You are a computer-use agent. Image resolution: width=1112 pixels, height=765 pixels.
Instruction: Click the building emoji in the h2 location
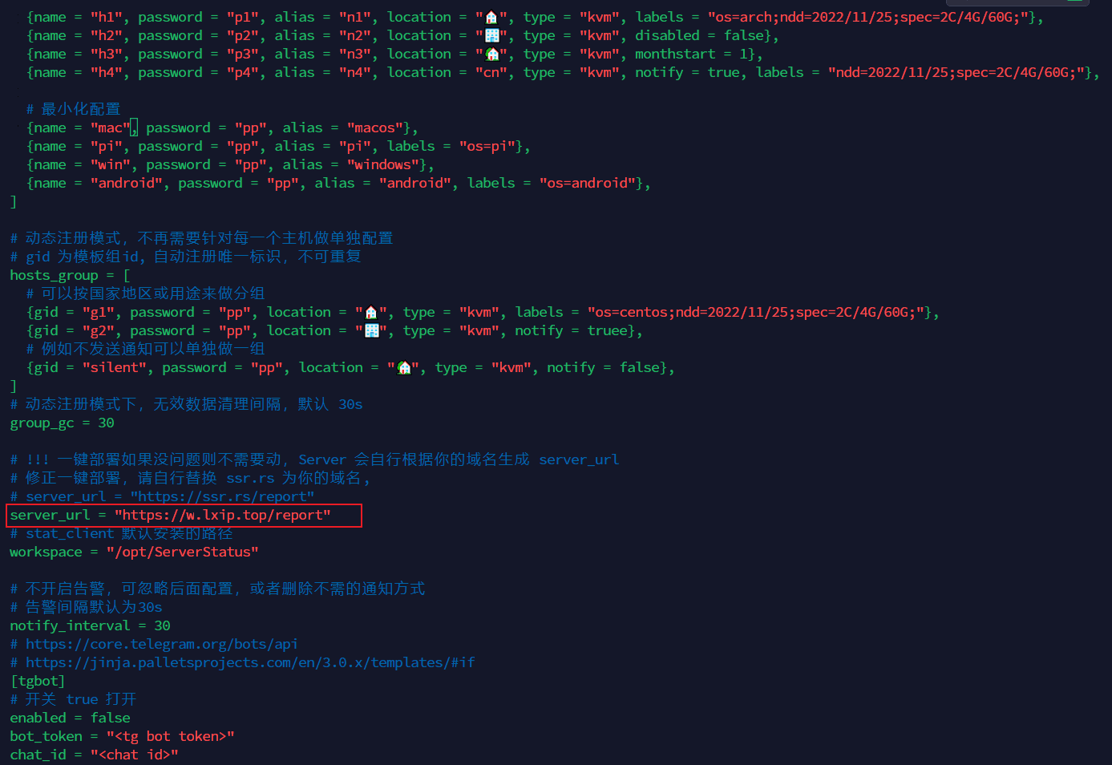click(491, 35)
